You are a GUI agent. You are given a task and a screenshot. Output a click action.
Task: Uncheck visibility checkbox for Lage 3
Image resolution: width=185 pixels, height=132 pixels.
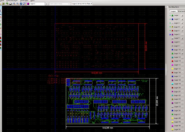pos(182,23)
